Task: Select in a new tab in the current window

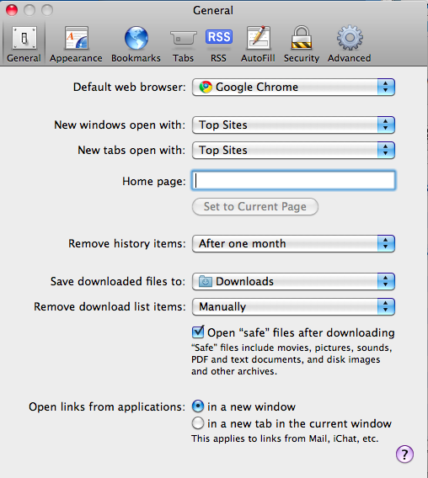Action: (198, 423)
